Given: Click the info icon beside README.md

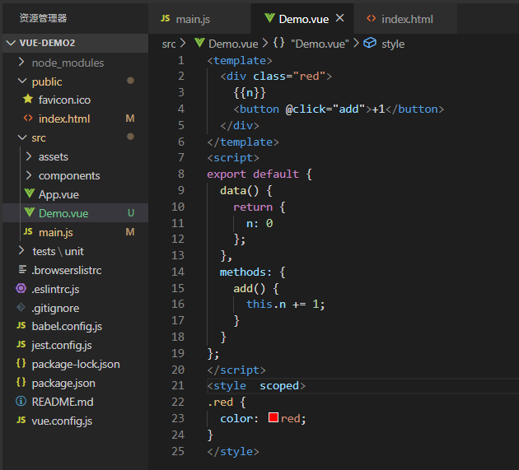Looking at the screenshot, I should 21,401.
